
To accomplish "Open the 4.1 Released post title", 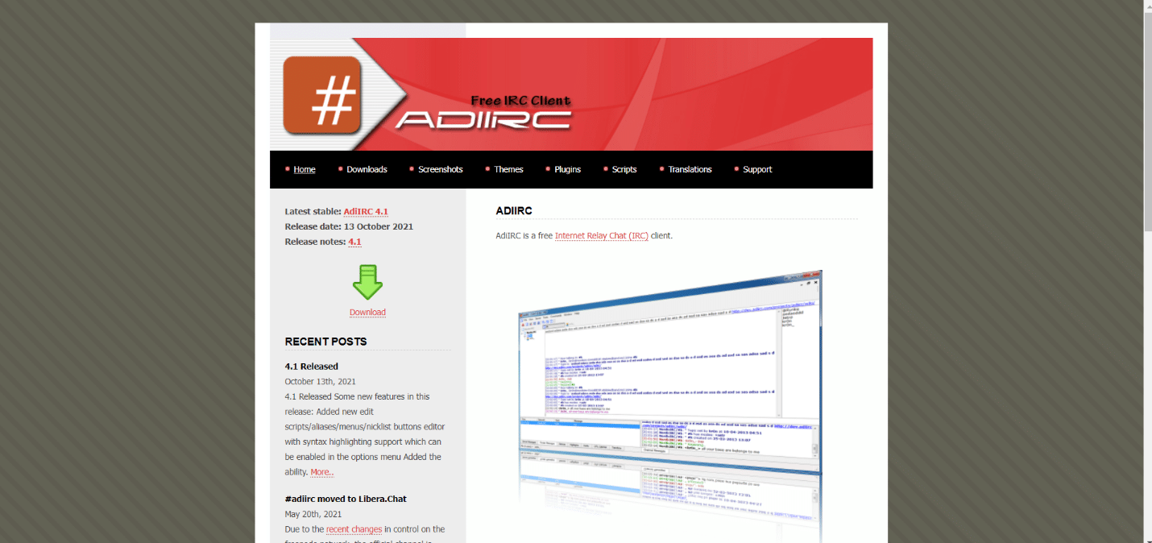I will [x=312, y=367].
